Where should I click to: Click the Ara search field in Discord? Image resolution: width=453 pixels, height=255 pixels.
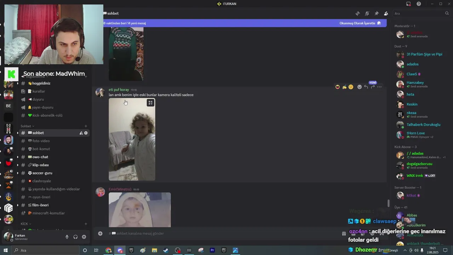point(421,13)
